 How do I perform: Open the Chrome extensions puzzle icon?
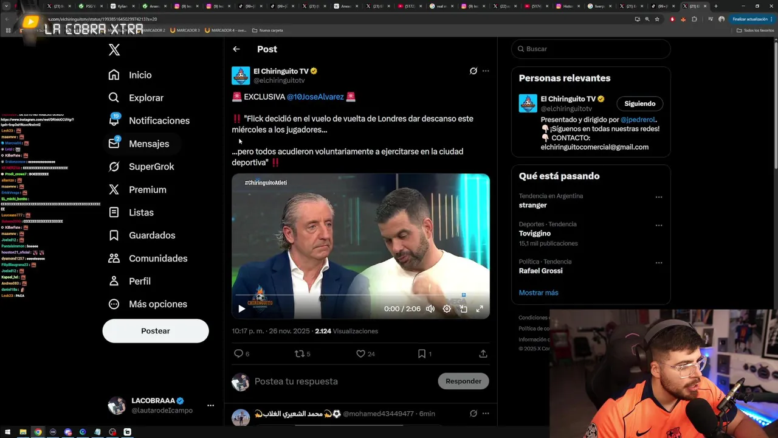(x=694, y=19)
